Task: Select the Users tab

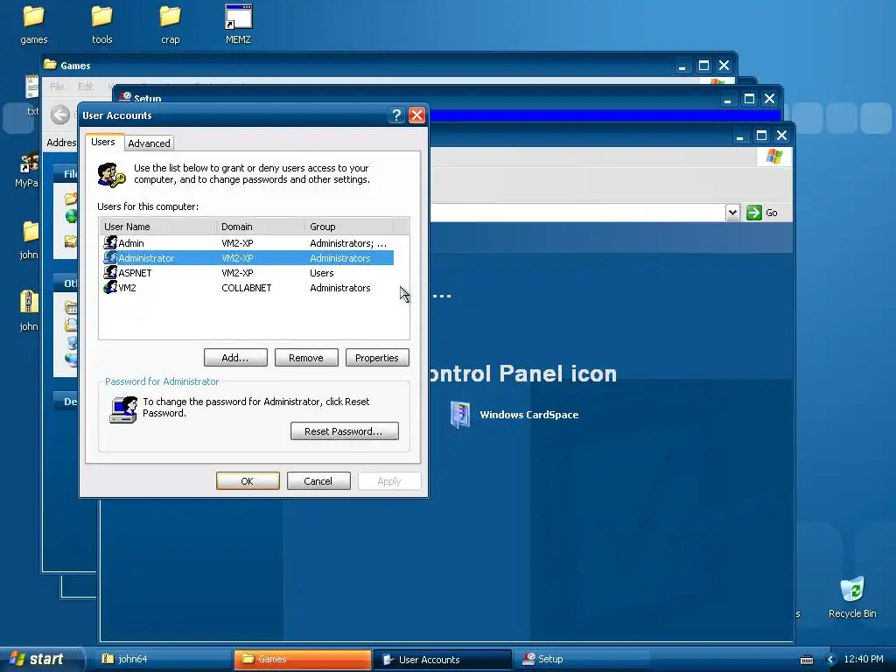Action: click(103, 142)
